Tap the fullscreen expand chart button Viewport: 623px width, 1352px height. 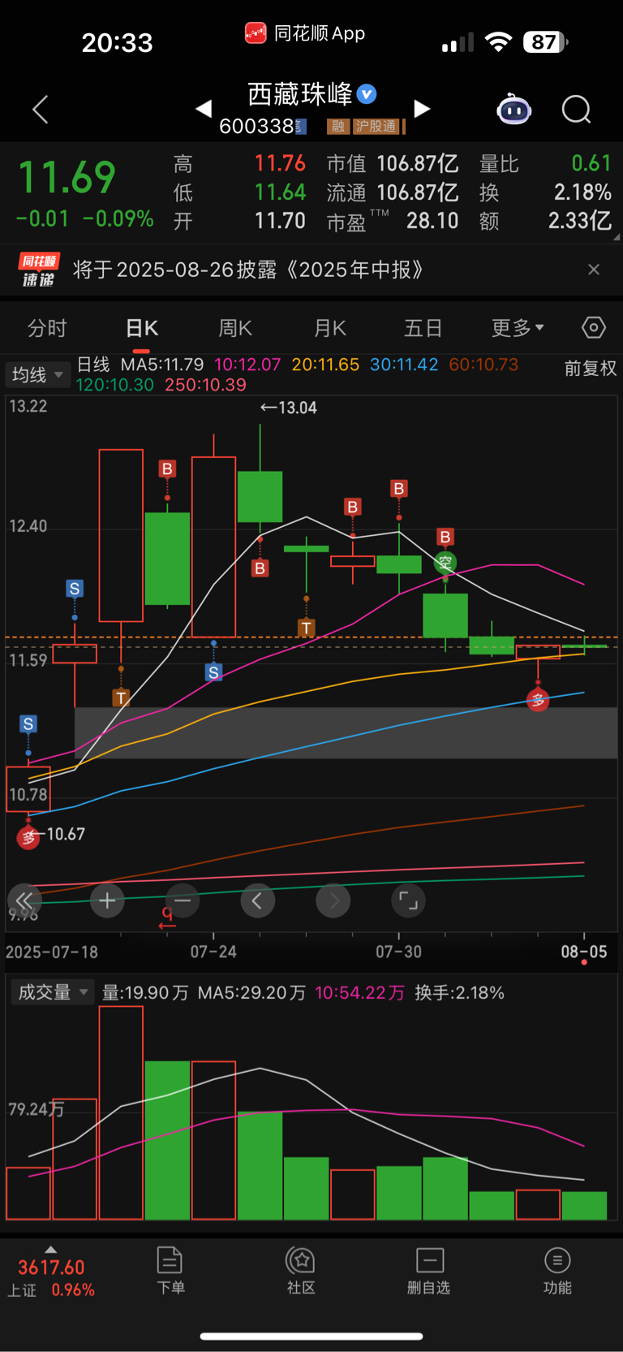click(x=409, y=901)
